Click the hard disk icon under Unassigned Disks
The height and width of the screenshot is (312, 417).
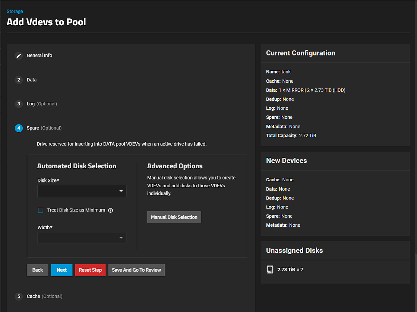coord(270,270)
